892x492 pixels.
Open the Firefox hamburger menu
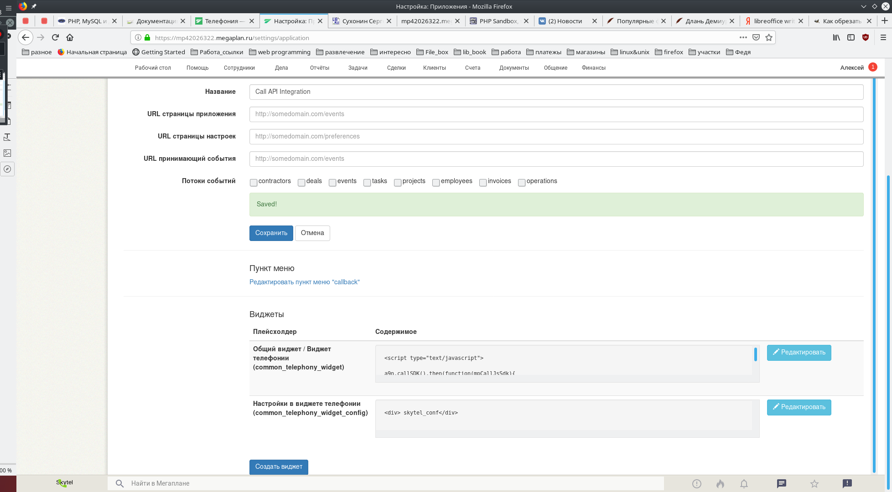(883, 38)
